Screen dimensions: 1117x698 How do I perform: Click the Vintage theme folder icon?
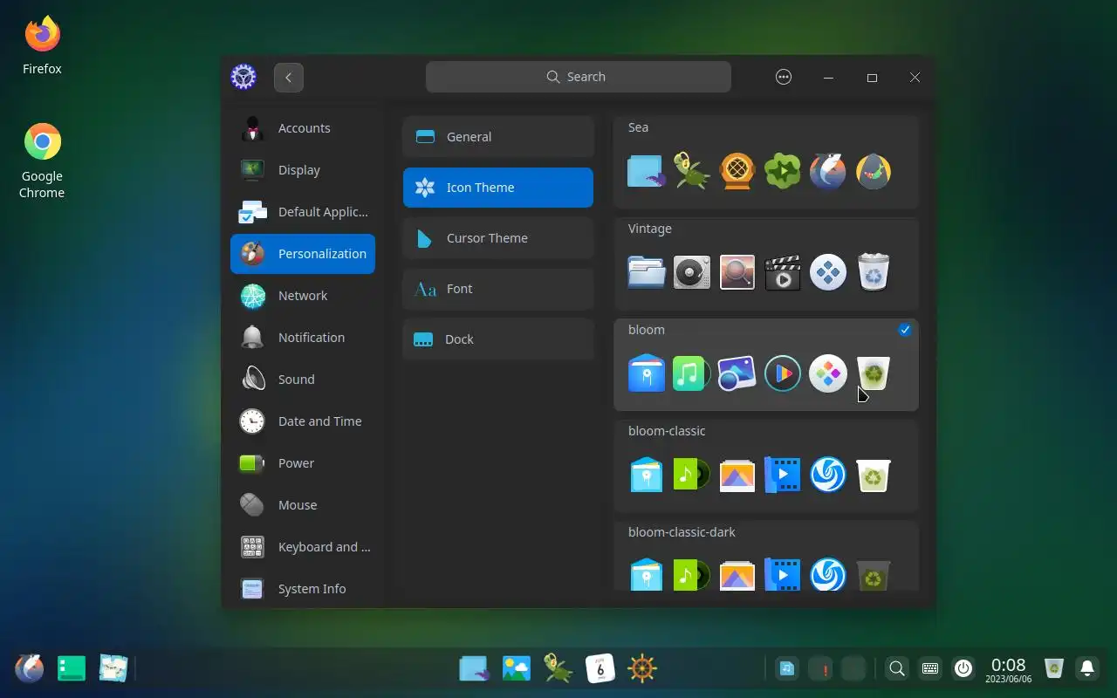[x=647, y=272]
